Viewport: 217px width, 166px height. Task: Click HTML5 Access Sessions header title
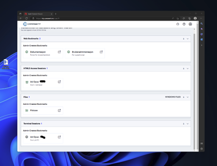tap(34, 68)
